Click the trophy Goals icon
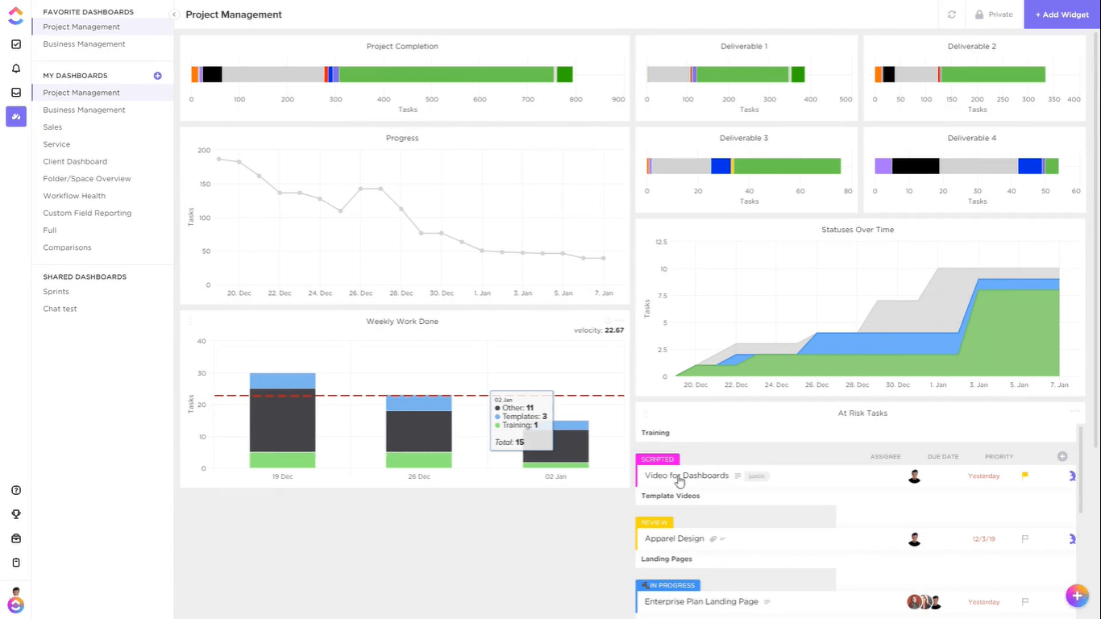 (x=16, y=514)
